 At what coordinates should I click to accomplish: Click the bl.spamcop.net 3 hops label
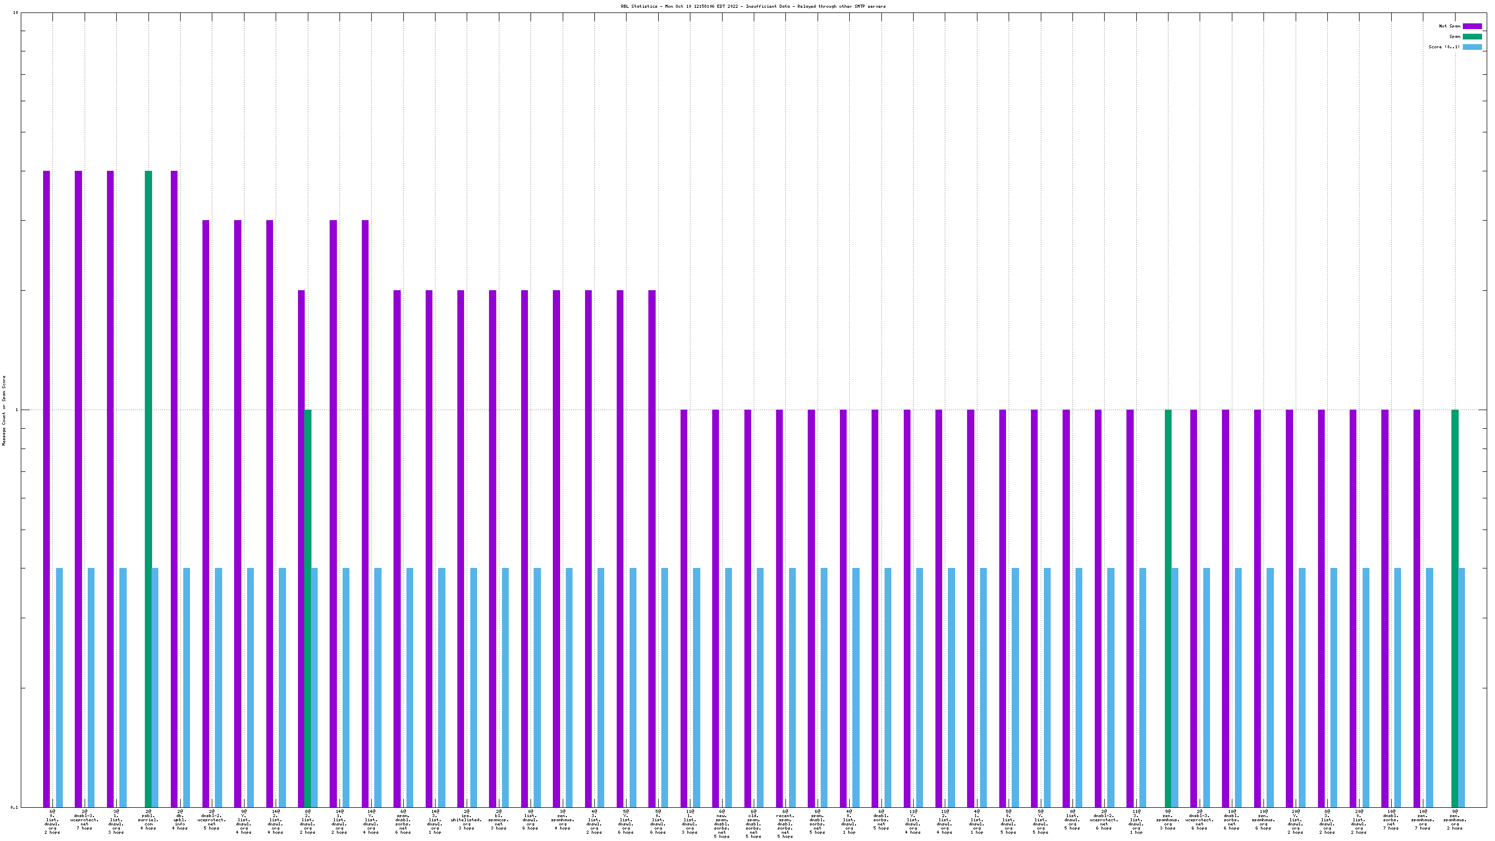498,821
